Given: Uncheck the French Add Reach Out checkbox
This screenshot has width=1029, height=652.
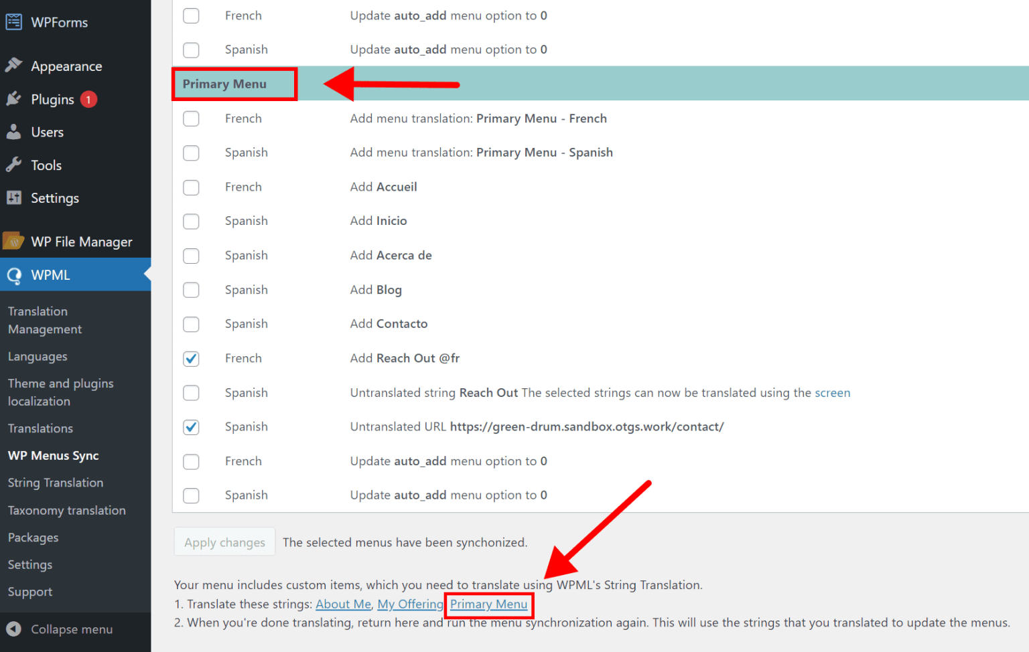Looking at the screenshot, I should coord(191,359).
